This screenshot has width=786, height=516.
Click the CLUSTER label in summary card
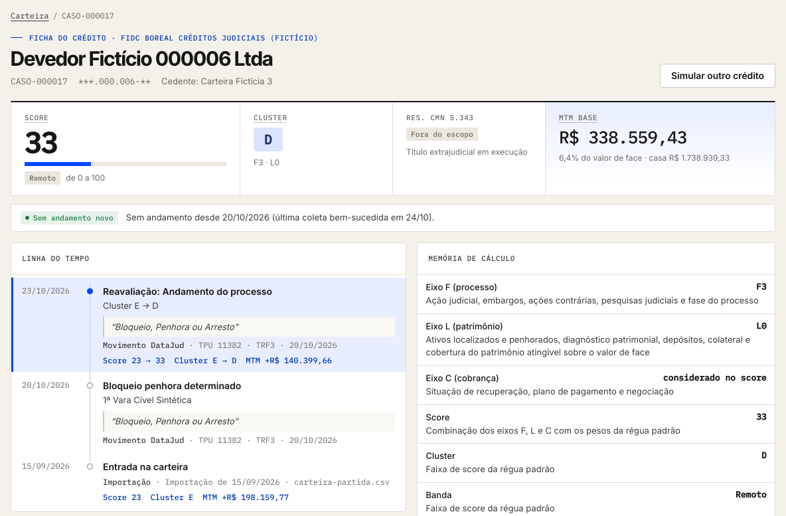point(270,118)
